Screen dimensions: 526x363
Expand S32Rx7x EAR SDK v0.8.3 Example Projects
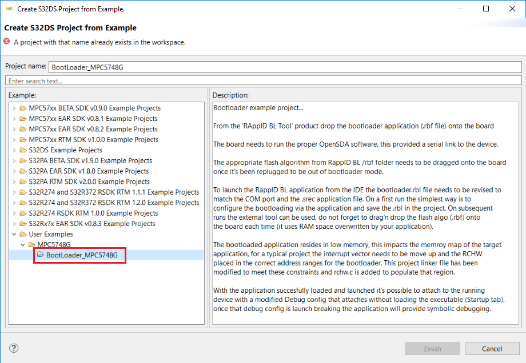[x=14, y=224]
